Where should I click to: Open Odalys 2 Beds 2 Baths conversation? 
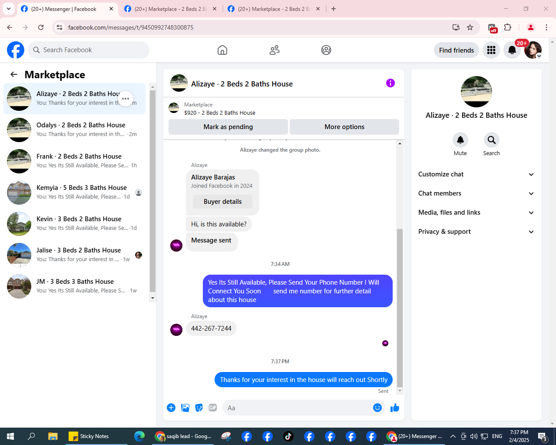coord(74,130)
